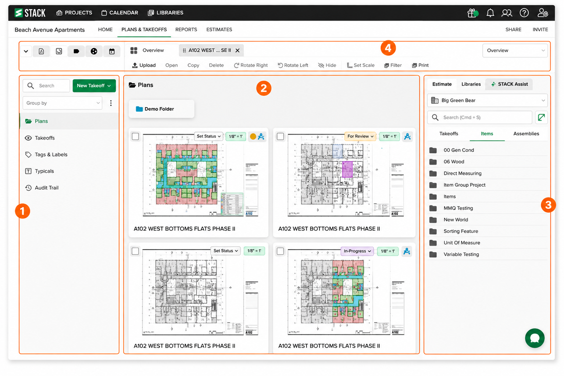Click takeoff compass icon on In-Progress plan
Screen dimensions: 564x376
tap(406, 251)
